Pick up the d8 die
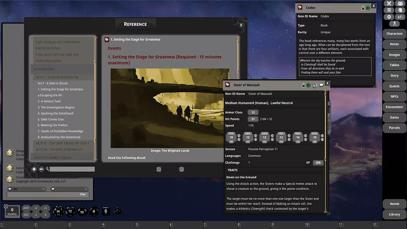407x229 pixels. click(94, 211)
